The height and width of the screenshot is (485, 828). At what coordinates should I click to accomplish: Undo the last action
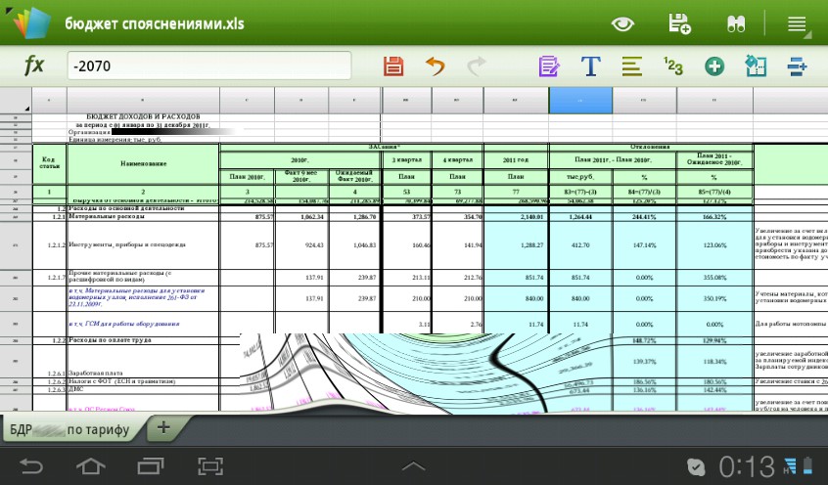[436, 66]
